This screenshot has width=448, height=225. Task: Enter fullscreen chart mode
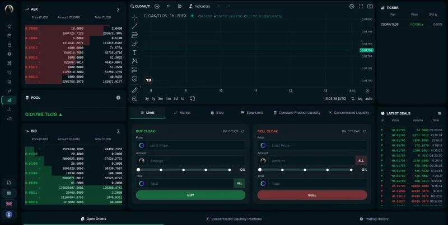point(361,6)
